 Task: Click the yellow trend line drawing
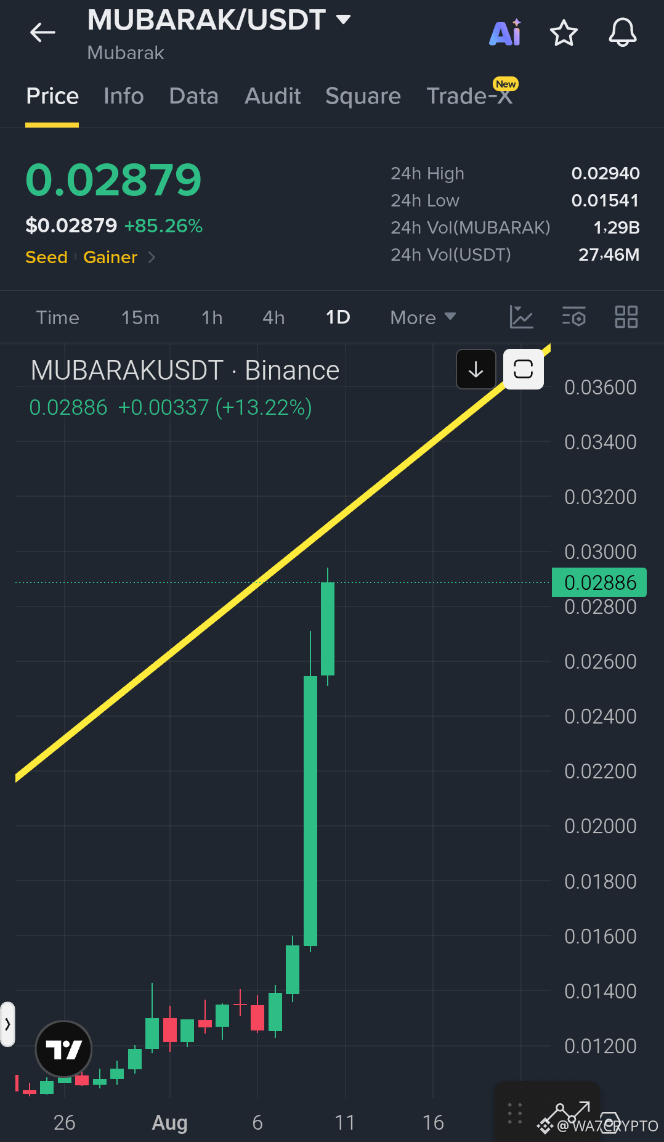283,562
